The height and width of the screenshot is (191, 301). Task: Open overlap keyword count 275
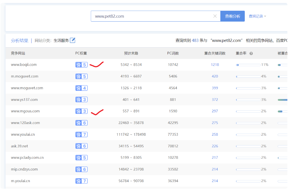[215, 123]
